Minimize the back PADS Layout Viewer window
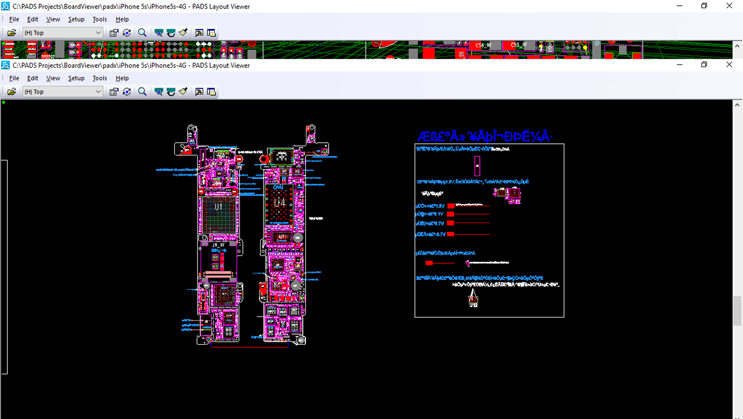Screen dimensions: 743x419 pos(679,6)
